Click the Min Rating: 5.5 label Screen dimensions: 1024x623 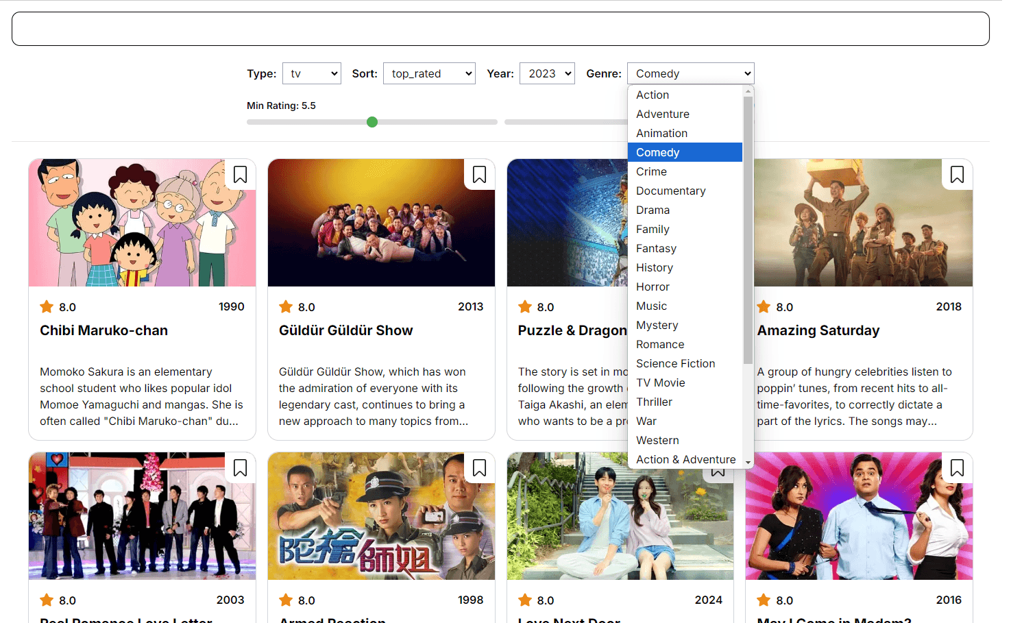pyautogui.click(x=281, y=106)
